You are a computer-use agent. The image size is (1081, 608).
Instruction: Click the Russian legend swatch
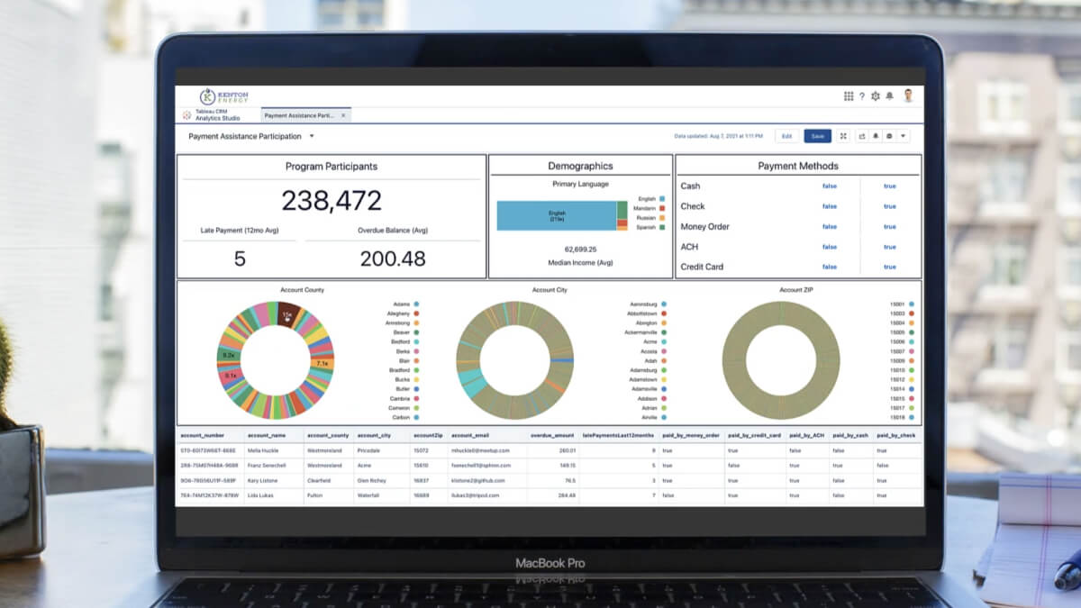[x=662, y=218]
